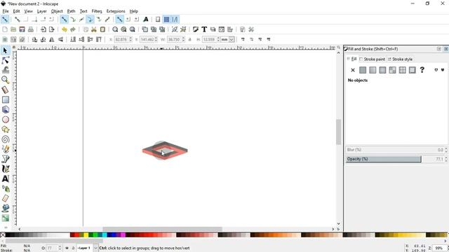Toggle the main snapping enable button
This screenshot has height=252, width=449.
click(5, 20)
